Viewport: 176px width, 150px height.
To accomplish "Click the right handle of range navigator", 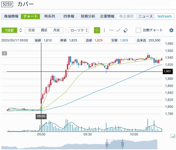I will point(123,144).
